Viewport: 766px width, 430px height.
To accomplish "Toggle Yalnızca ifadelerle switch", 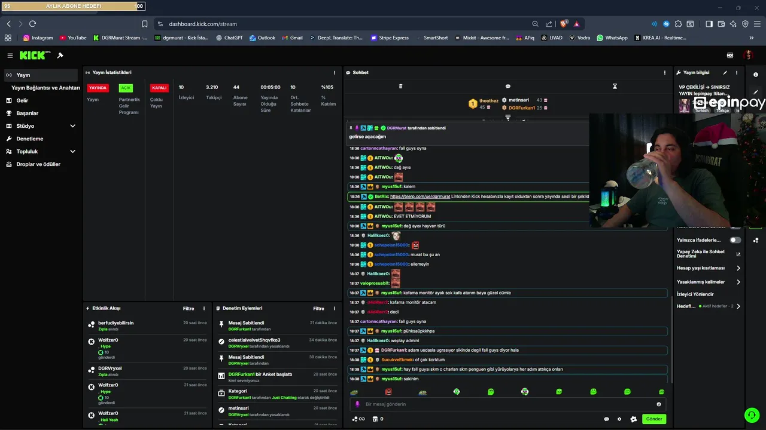I will pos(735,240).
